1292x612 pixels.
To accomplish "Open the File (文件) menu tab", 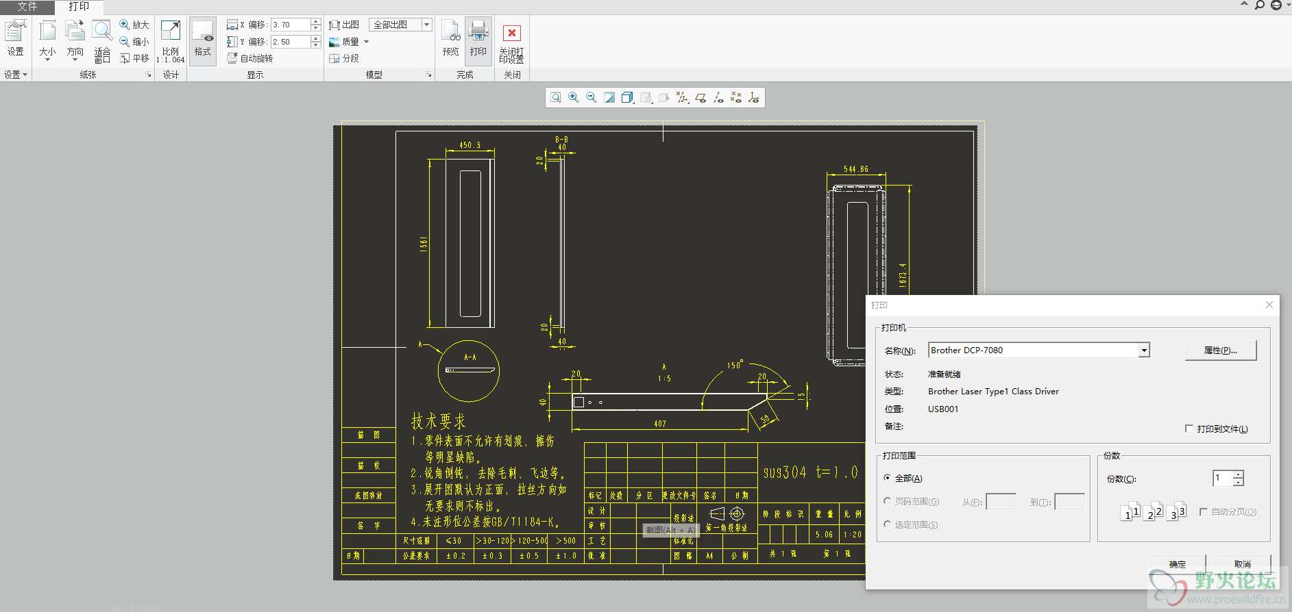I will click(27, 7).
